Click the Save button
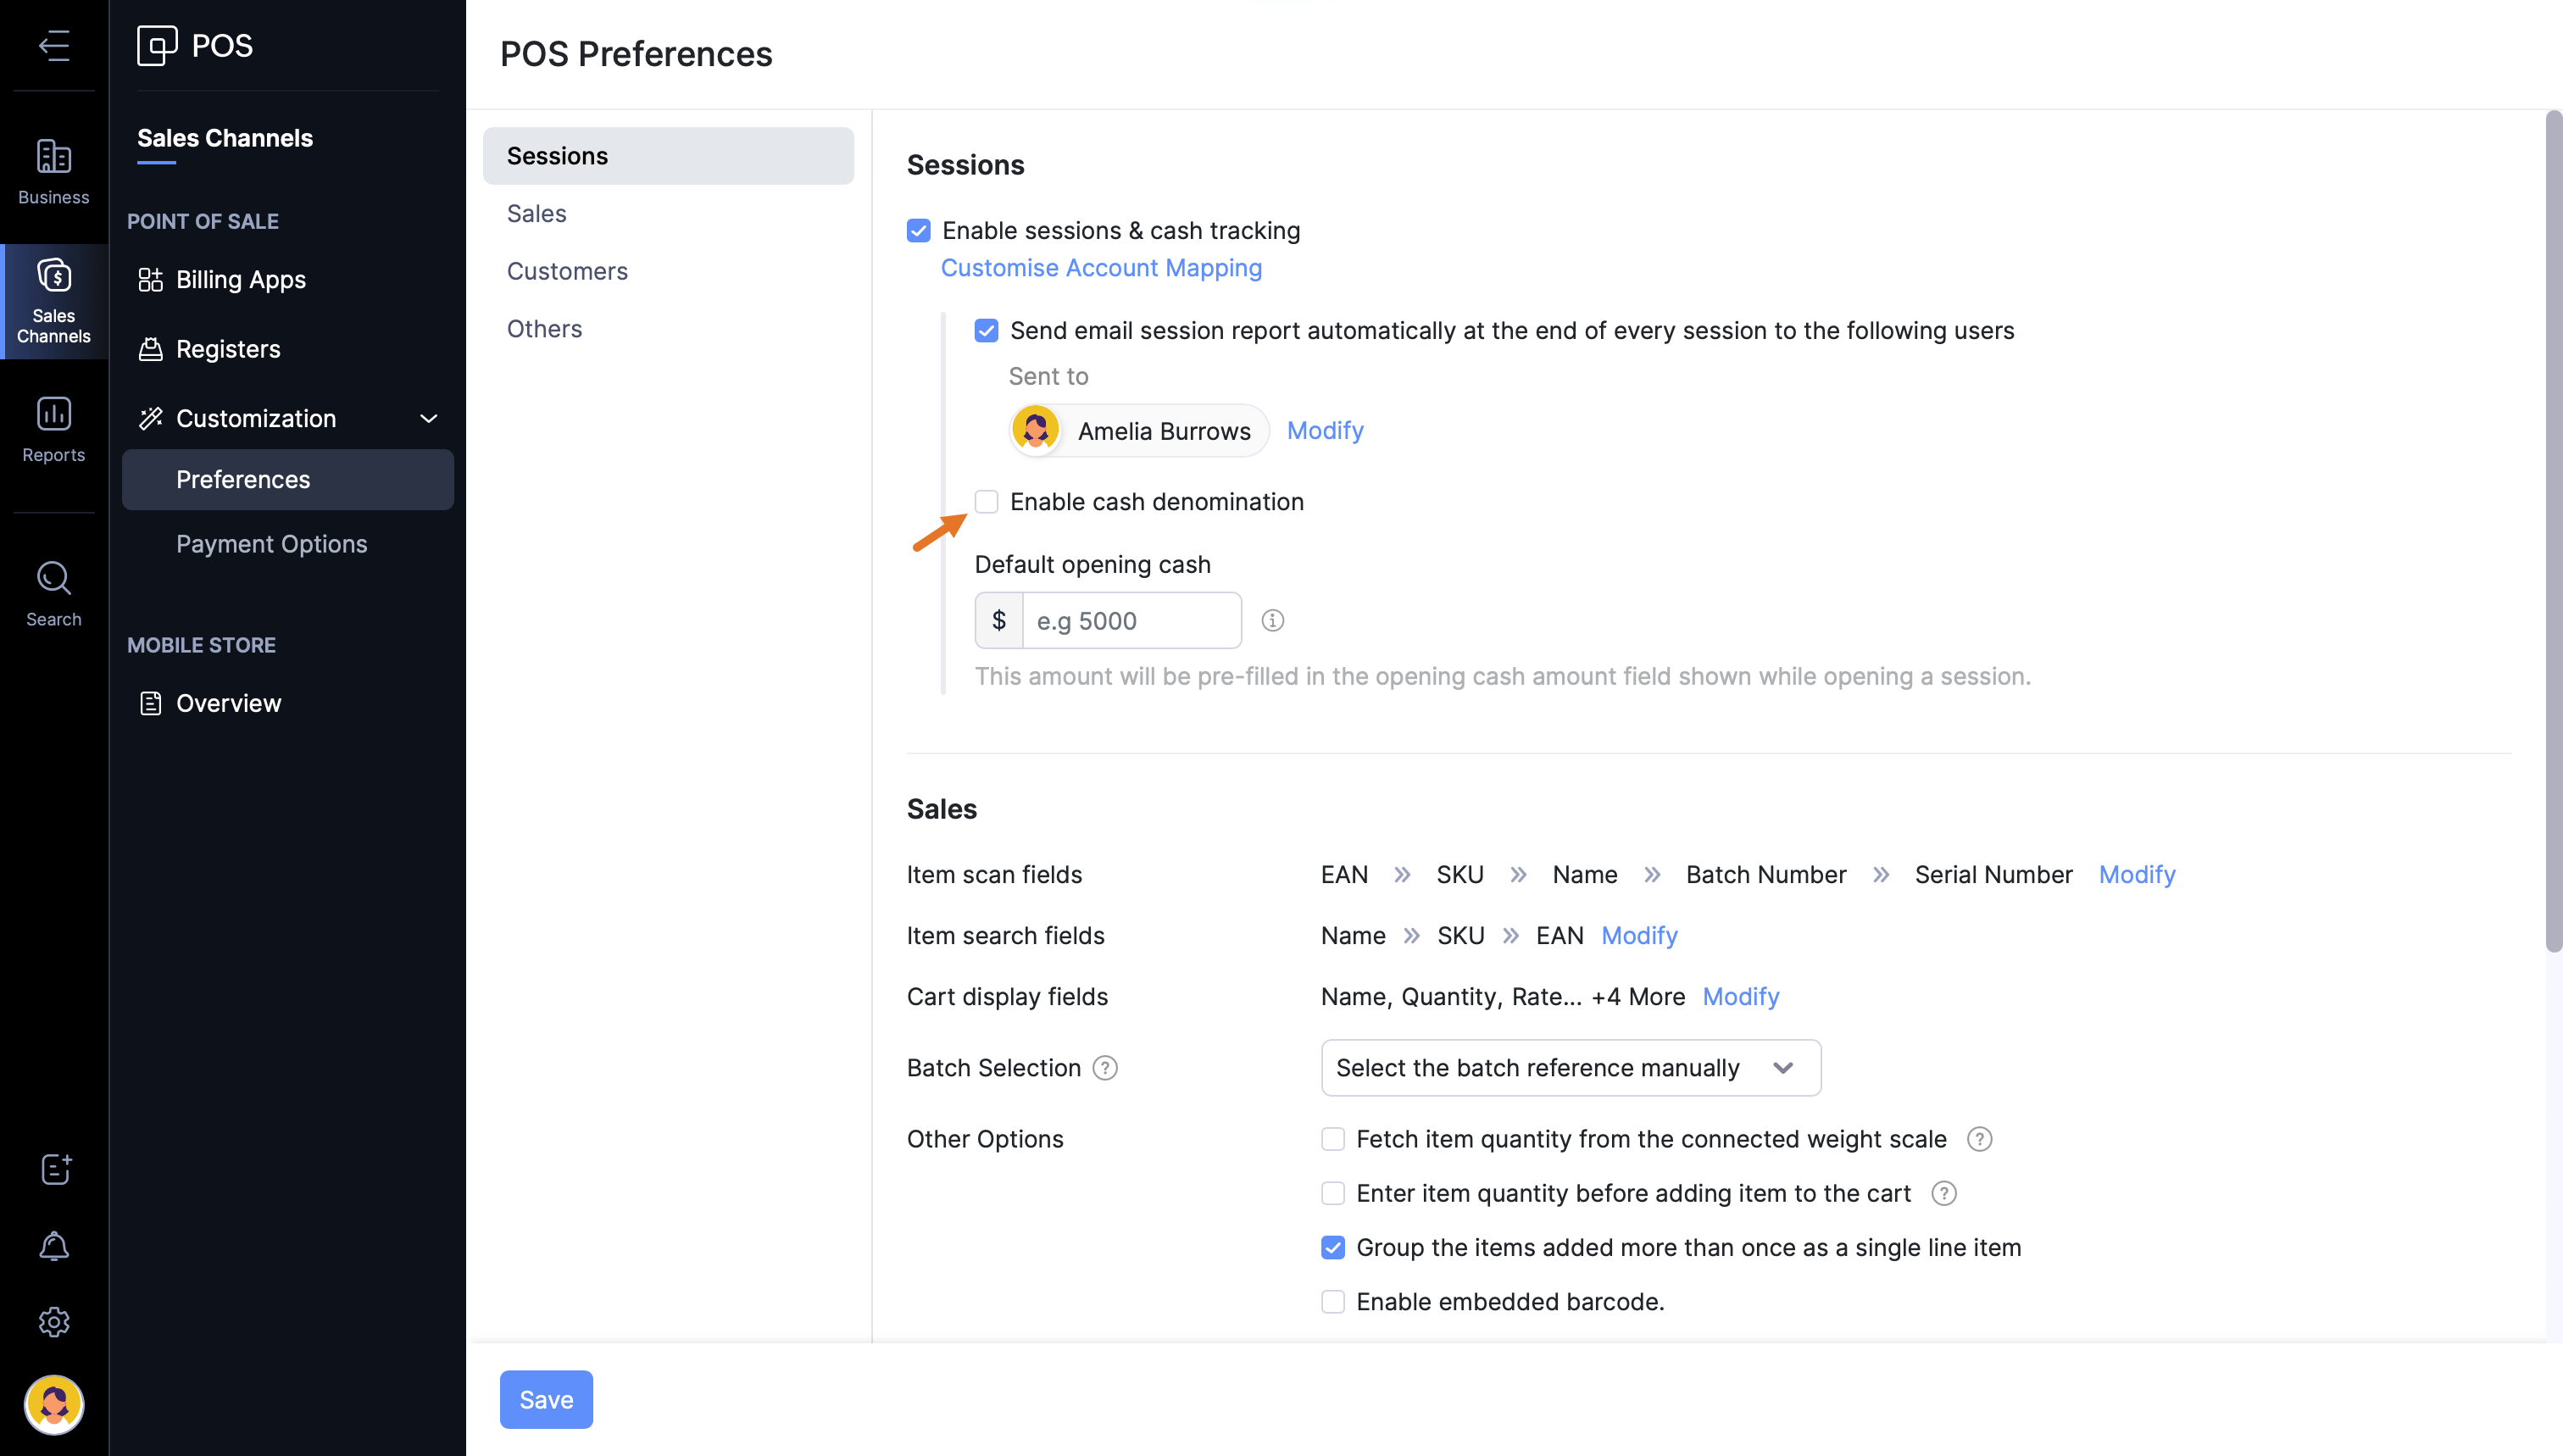 546,1399
